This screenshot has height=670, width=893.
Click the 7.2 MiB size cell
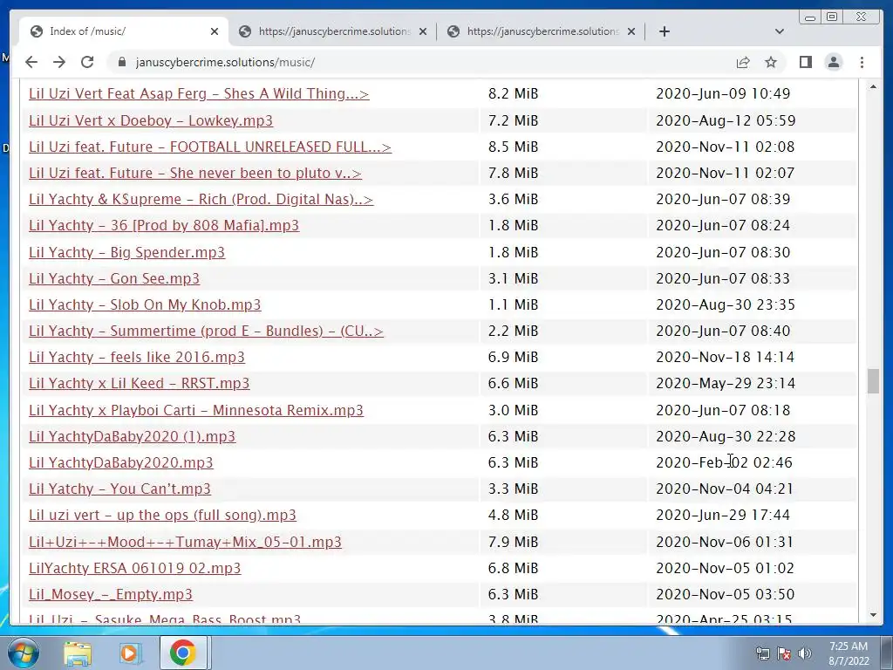coord(513,120)
